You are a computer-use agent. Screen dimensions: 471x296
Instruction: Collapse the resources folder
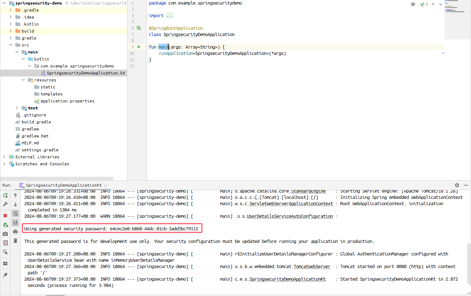coord(23,80)
